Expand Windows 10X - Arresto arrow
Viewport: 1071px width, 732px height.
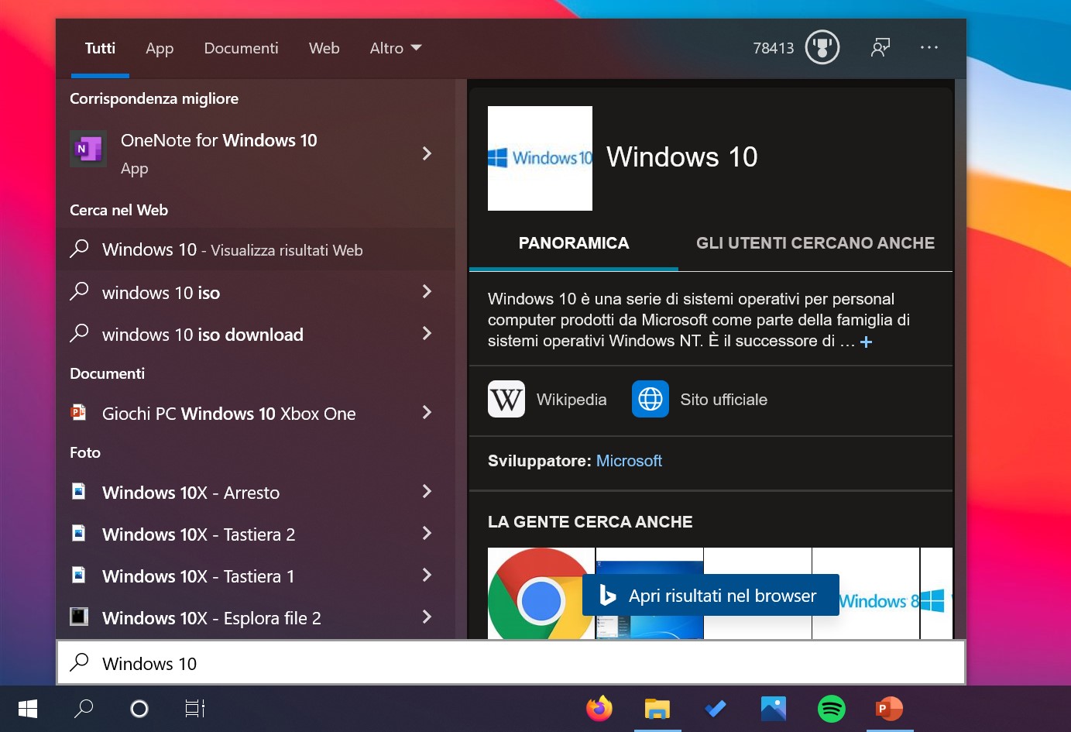click(x=427, y=491)
